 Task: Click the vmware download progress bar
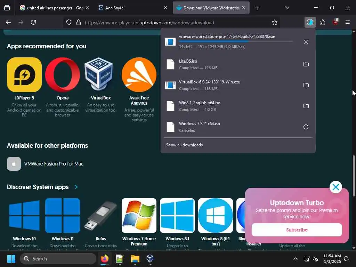point(236,41)
